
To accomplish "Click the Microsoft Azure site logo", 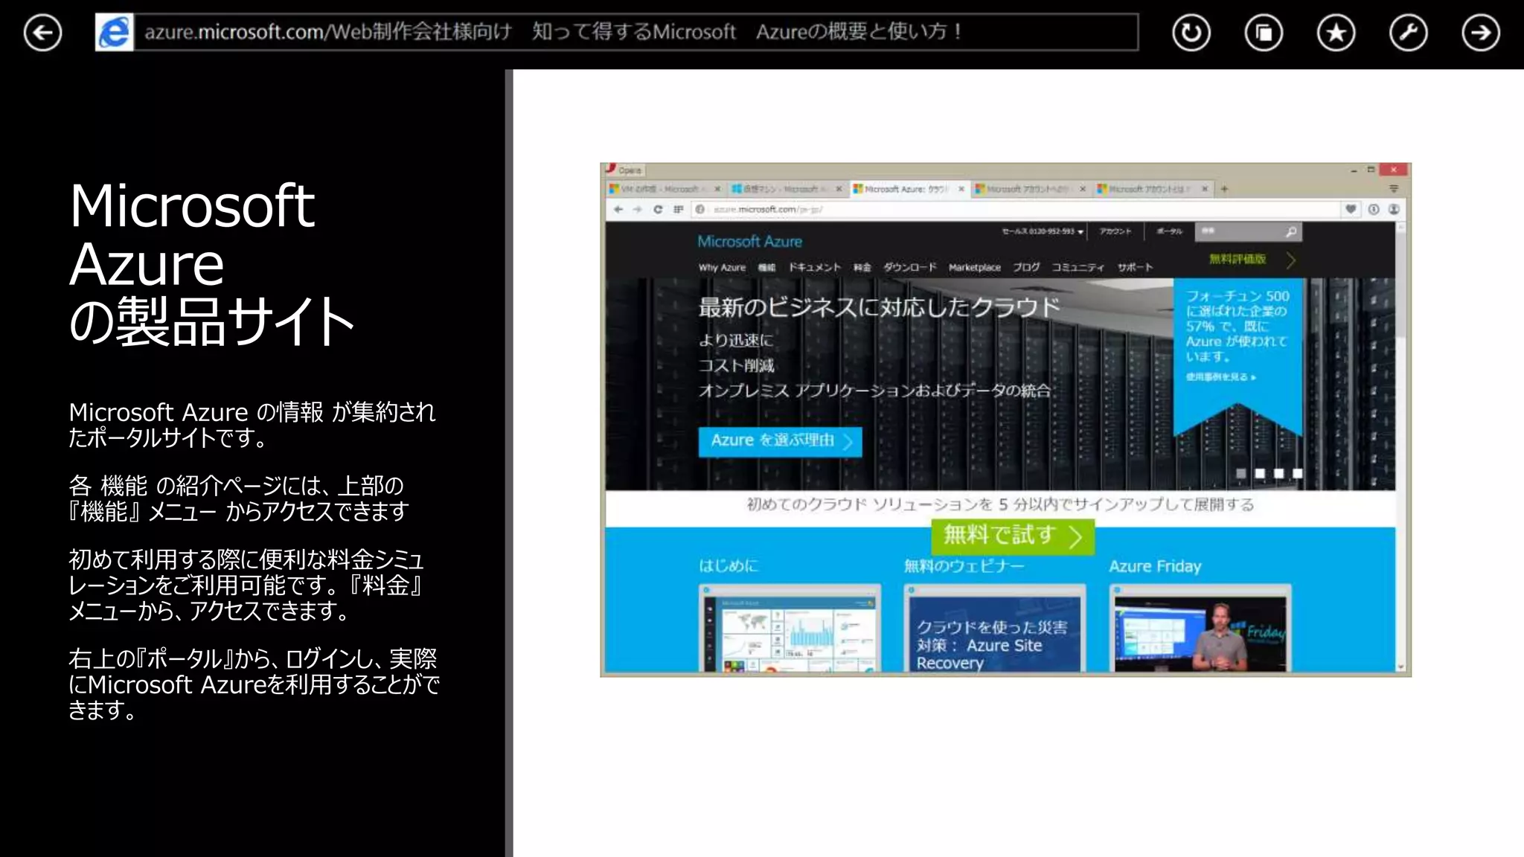I will 749,241.
